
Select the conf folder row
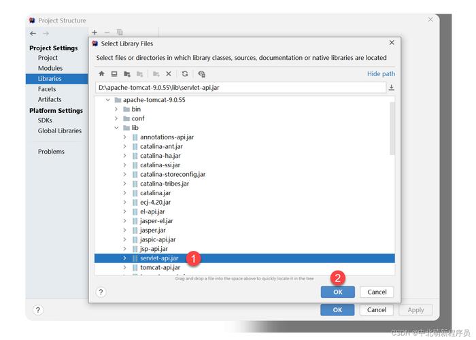coord(138,118)
